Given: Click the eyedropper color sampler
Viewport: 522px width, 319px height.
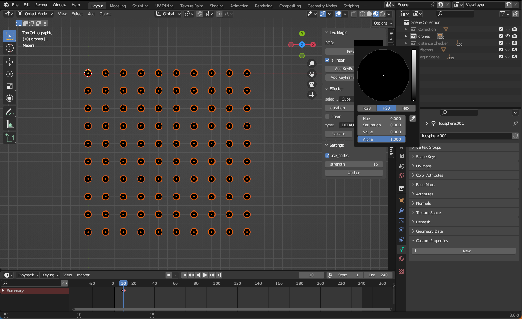Looking at the screenshot, I should pos(412,119).
